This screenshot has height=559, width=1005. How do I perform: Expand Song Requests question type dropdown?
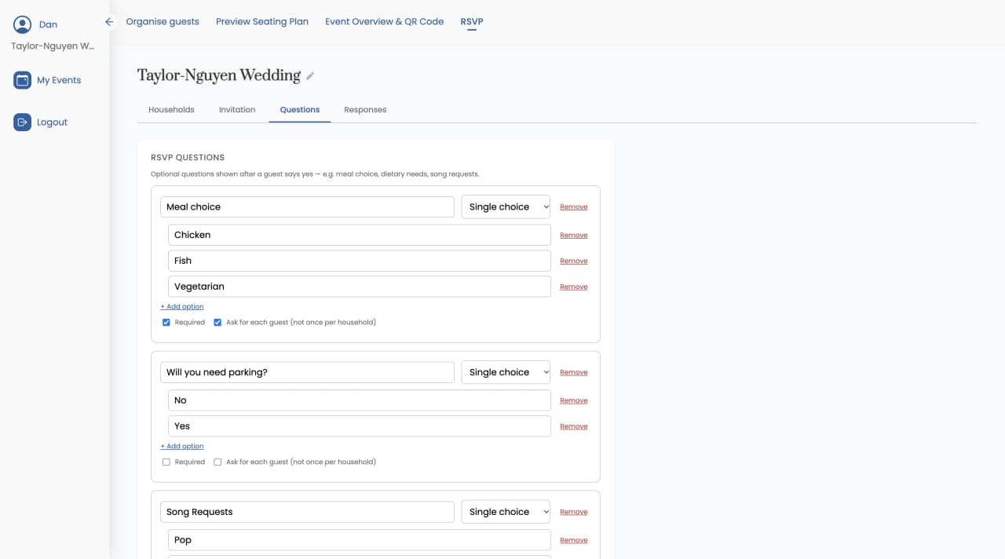(x=506, y=512)
